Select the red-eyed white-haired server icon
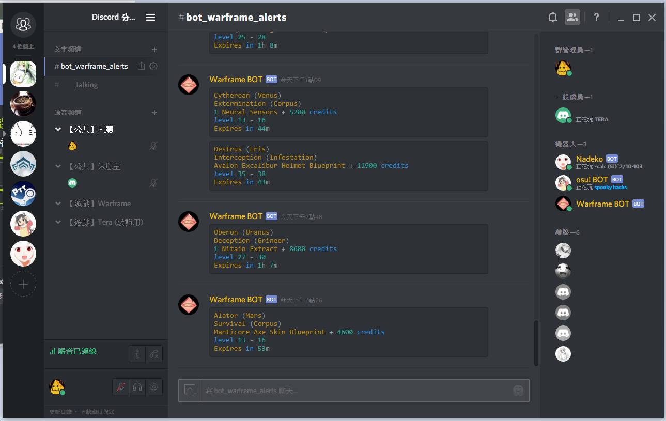The height and width of the screenshot is (421, 666). coord(23,254)
